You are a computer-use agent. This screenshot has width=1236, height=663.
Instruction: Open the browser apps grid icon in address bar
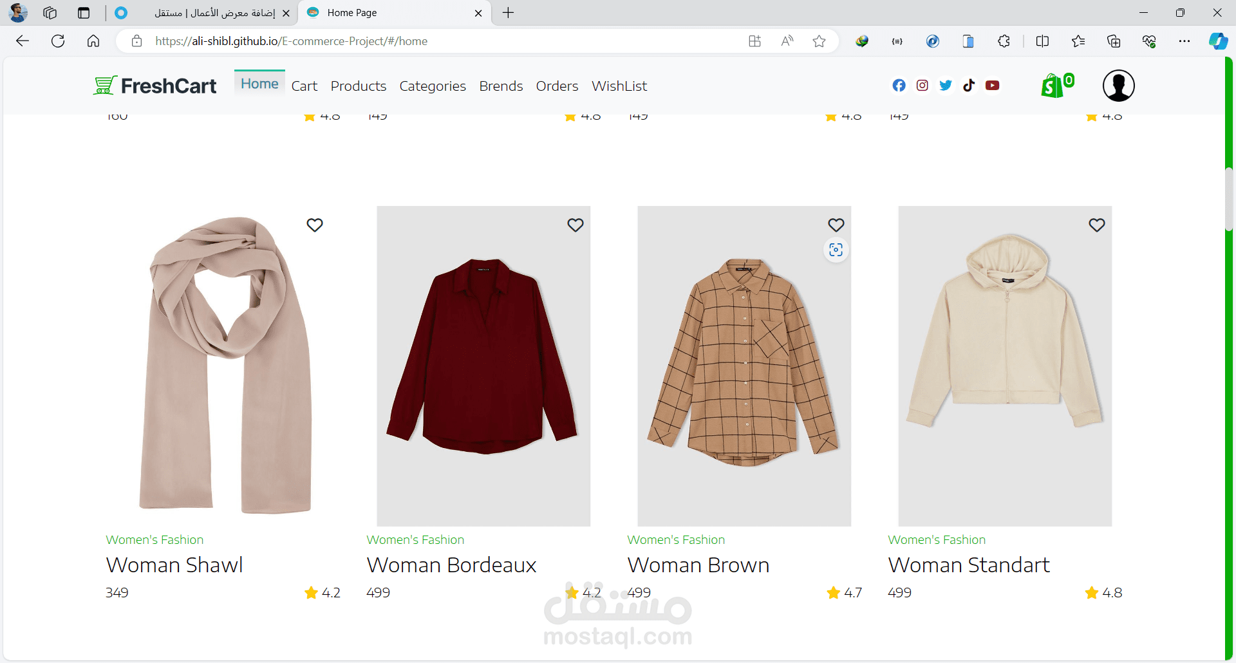click(x=755, y=41)
